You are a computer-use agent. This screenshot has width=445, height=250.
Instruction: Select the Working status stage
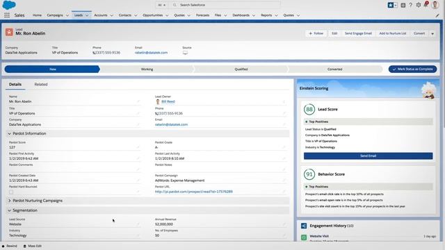[147, 69]
